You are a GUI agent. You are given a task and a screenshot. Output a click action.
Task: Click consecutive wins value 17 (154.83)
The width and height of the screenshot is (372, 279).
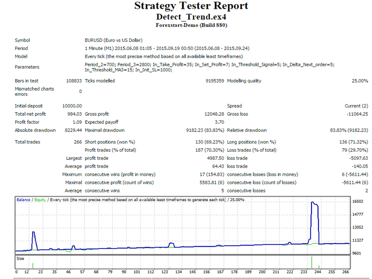[x=212, y=174]
